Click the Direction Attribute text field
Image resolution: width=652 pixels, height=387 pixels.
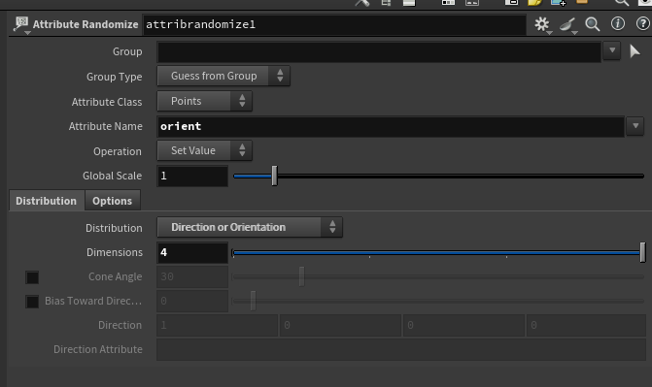pyautogui.click(x=401, y=349)
